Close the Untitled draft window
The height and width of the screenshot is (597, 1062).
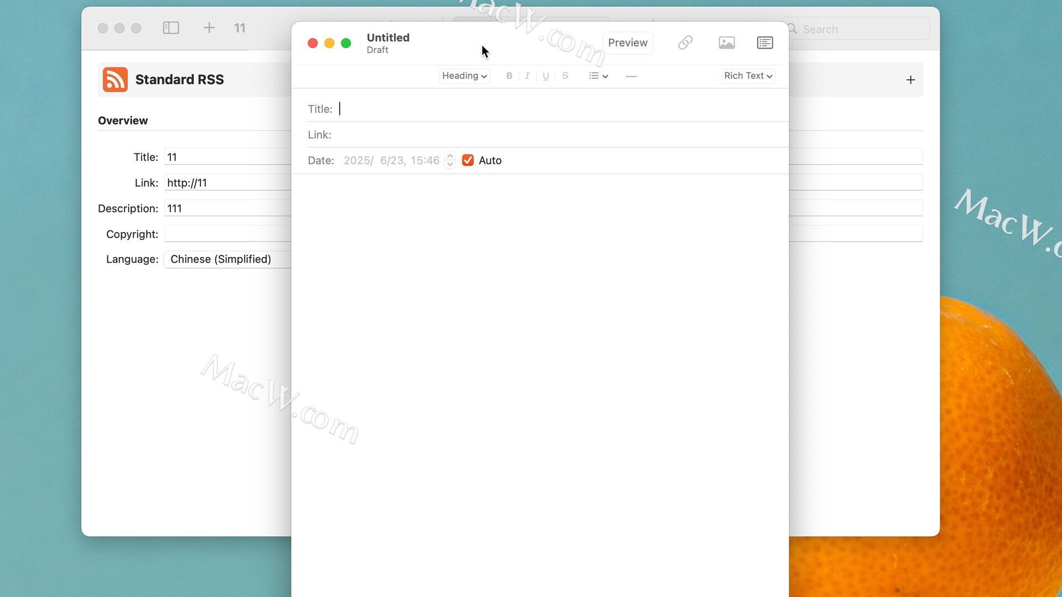(313, 43)
